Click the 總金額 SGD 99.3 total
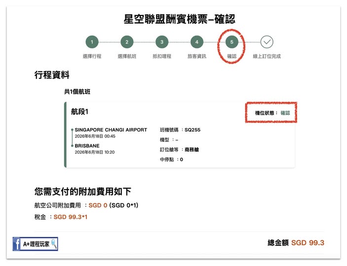 click(295, 243)
